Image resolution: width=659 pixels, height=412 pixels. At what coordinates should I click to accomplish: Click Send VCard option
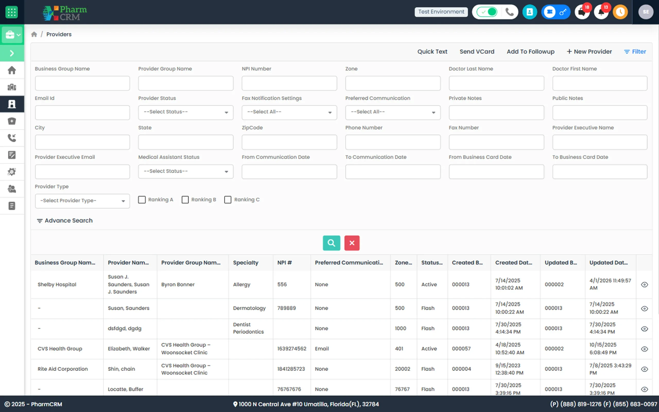(477, 51)
